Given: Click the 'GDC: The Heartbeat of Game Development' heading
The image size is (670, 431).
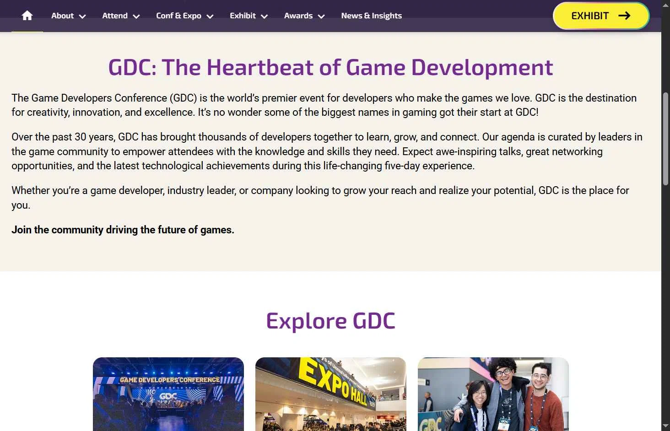Looking at the screenshot, I should 330,67.
